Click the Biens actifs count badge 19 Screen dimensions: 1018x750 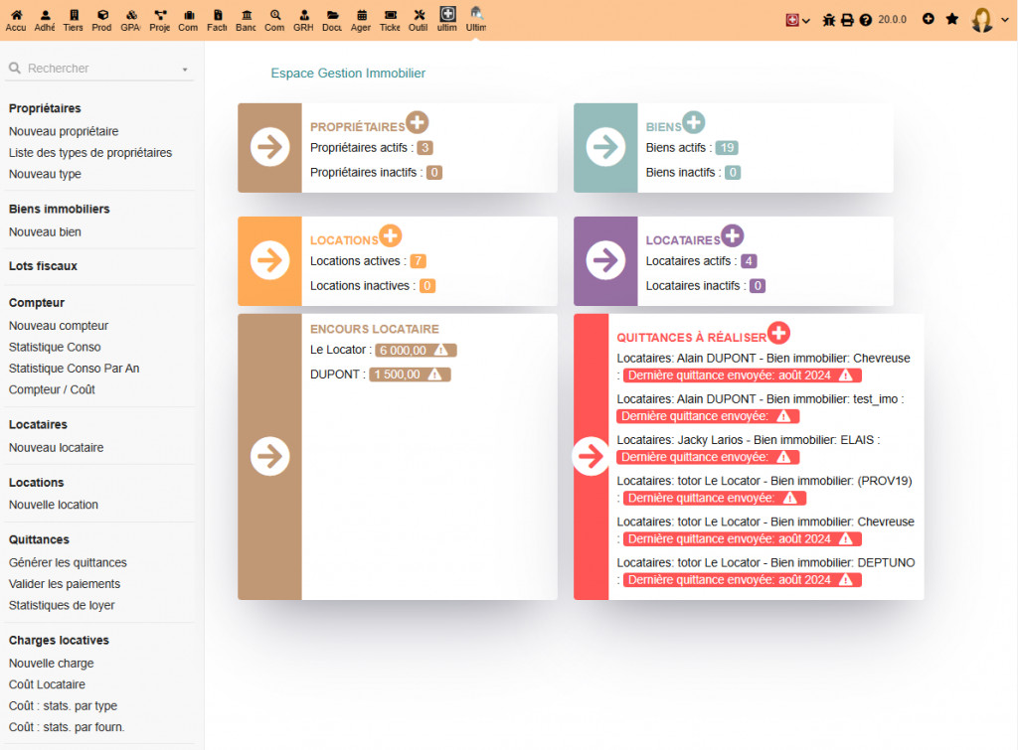coord(727,148)
